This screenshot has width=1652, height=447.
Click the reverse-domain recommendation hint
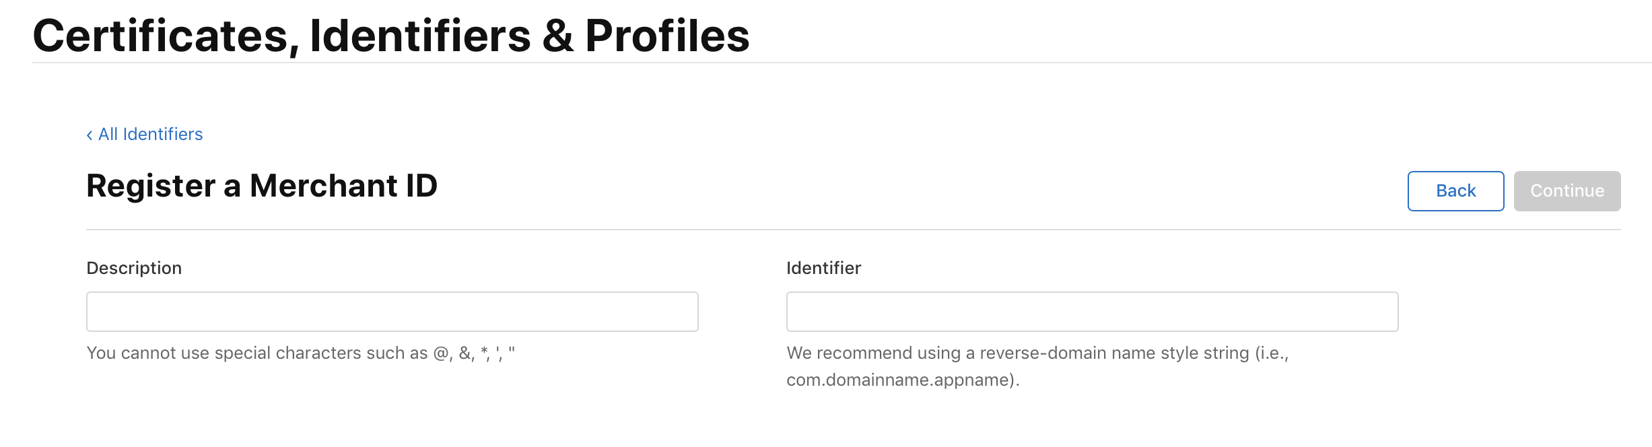(1037, 366)
